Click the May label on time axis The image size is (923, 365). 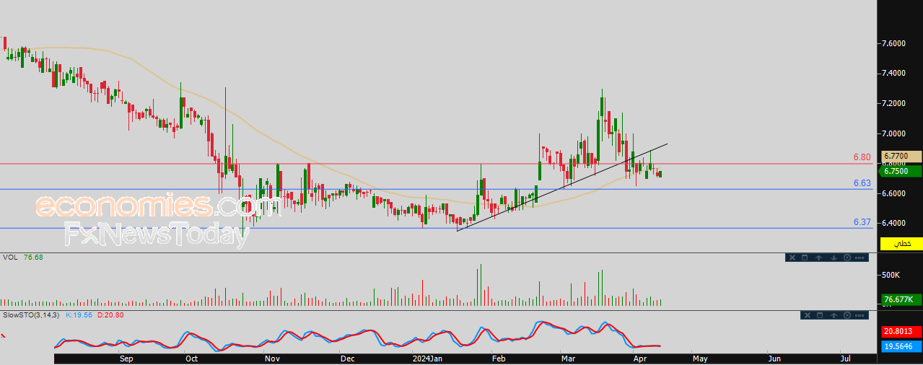(x=701, y=358)
